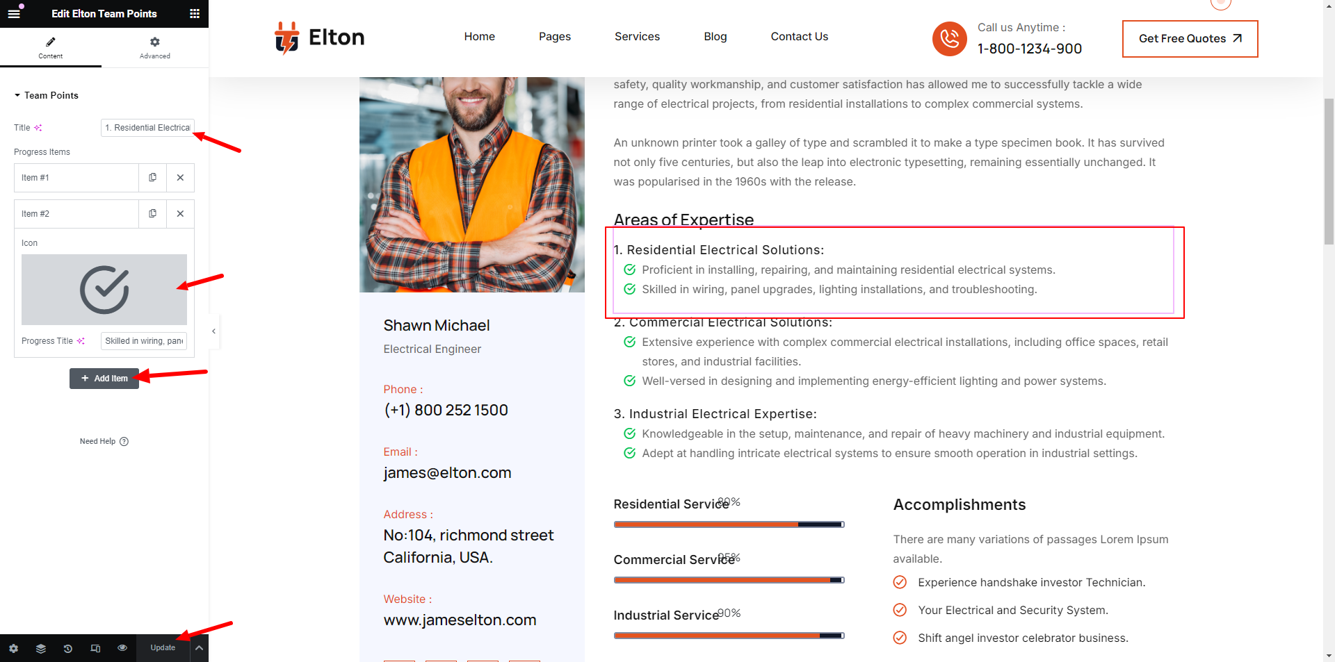Open the Services menu item
Viewport: 1335px width, 662px height.
637,36
